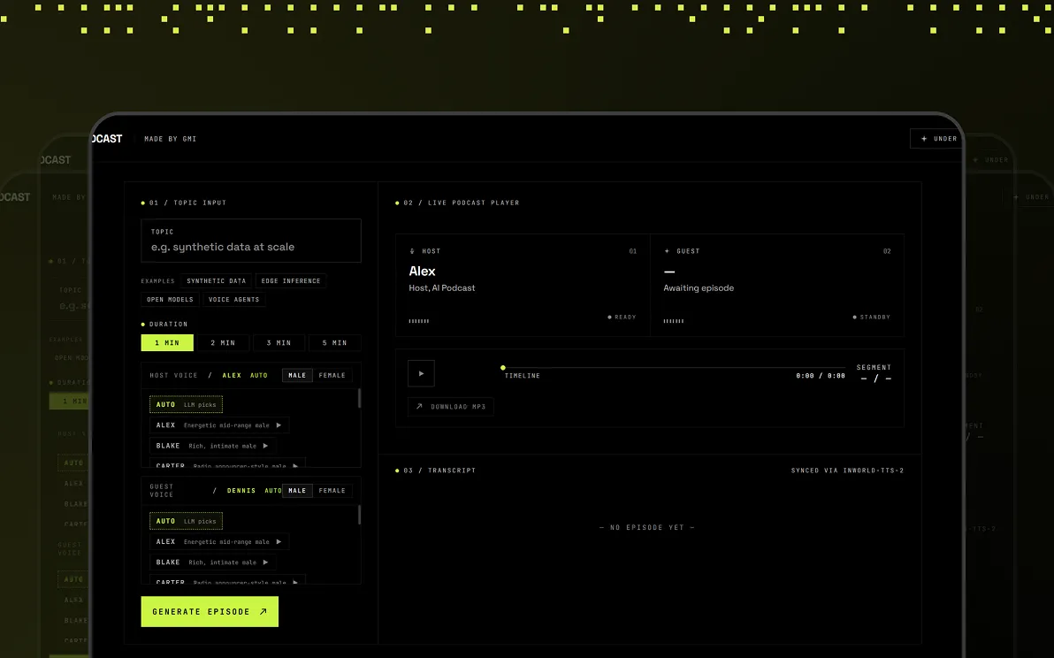This screenshot has width=1054, height=658.
Task: Preview the host ALEX voice sample play icon
Action: point(279,425)
